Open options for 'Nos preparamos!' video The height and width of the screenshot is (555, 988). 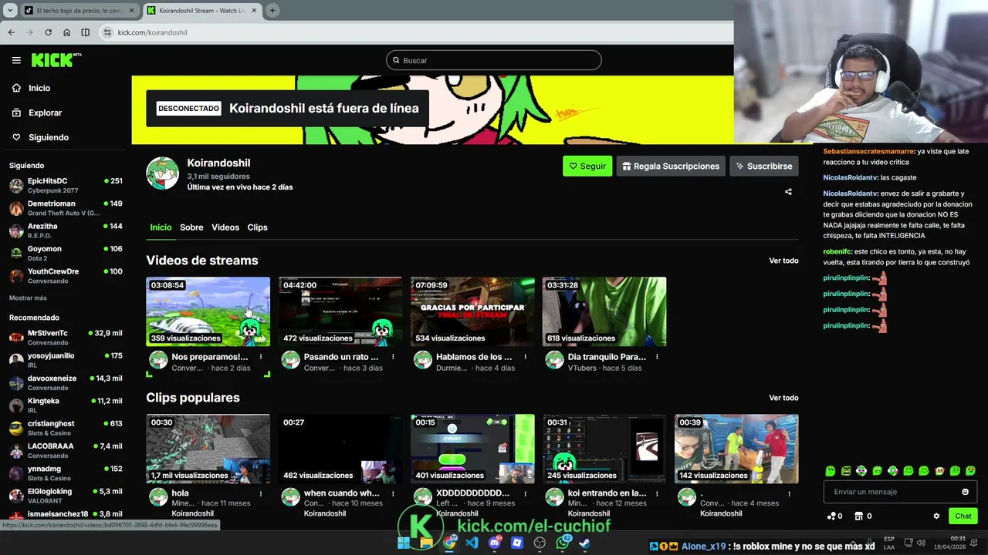261,357
